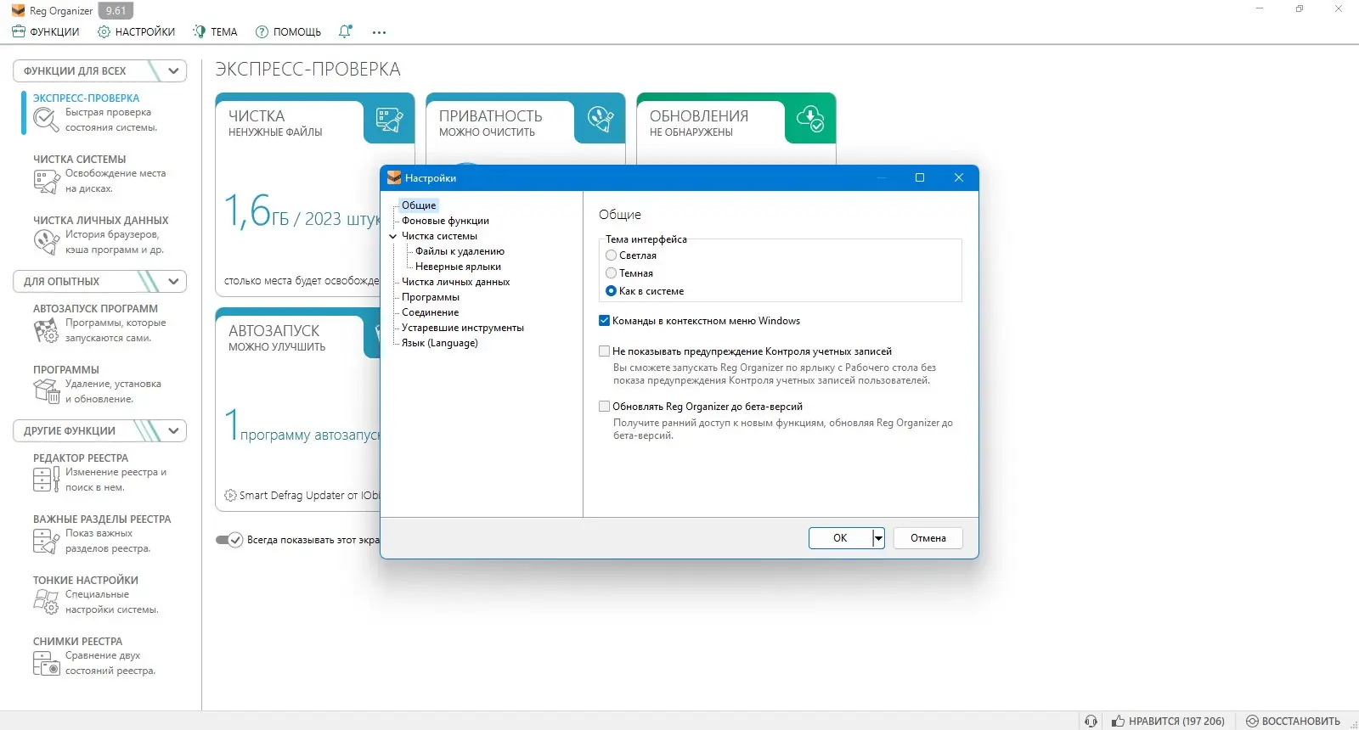Click the Чистка card icon
This screenshot has width=1359, height=730.
click(x=389, y=120)
